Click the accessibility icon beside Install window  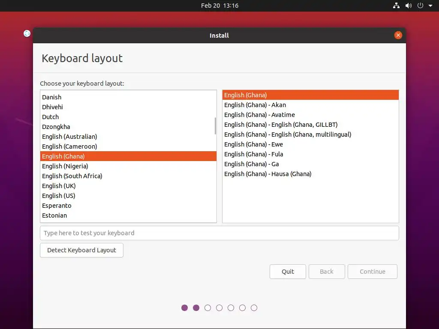pos(27,33)
